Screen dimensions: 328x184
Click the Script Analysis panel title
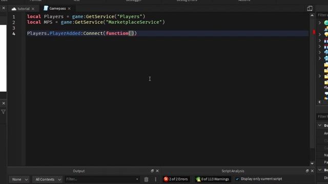click(x=233, y=171)
